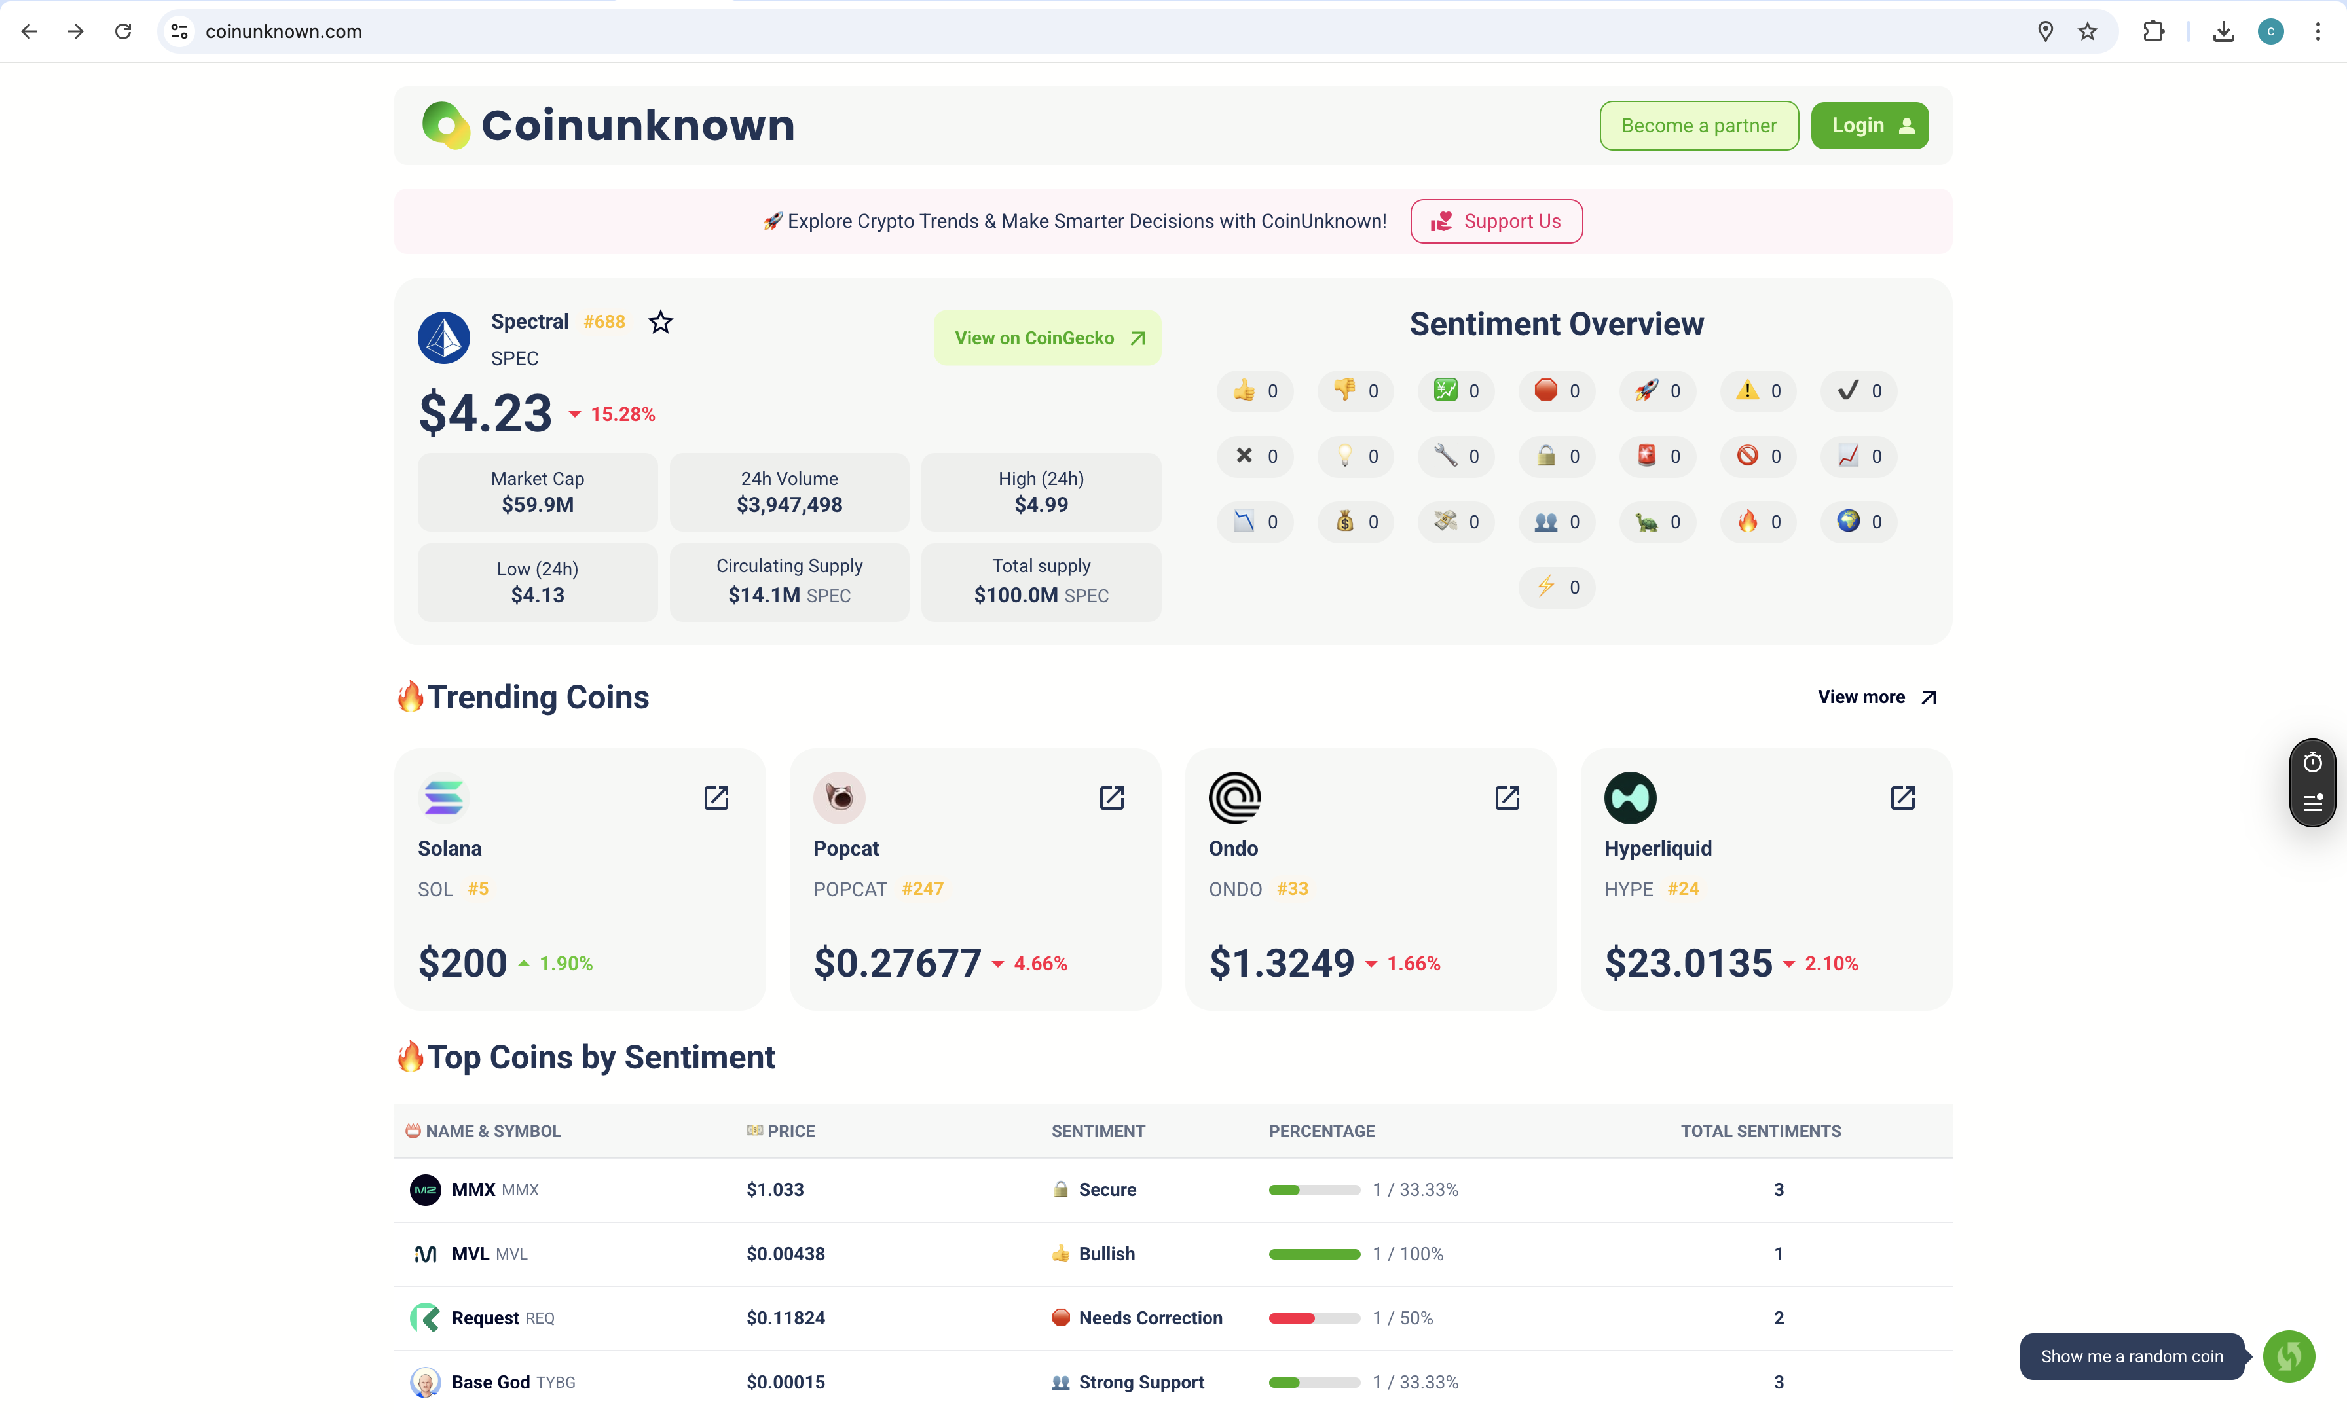The height and width of the screenshot is (1414, 2347).
Task: Favorite Spectral with the star icon
Action: tap(660, 323)
